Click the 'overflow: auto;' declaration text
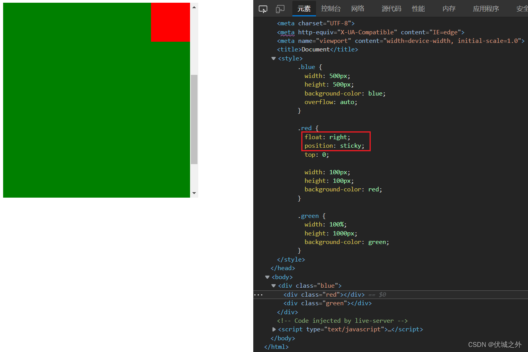The image size is (528, 352). click(x=331, y=102)
